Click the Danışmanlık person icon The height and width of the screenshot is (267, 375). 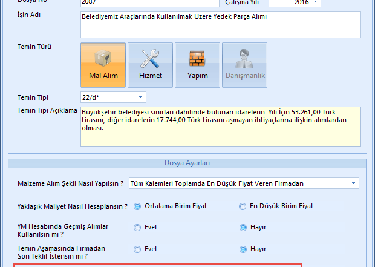pyautogui.click(x=245, y=59)
